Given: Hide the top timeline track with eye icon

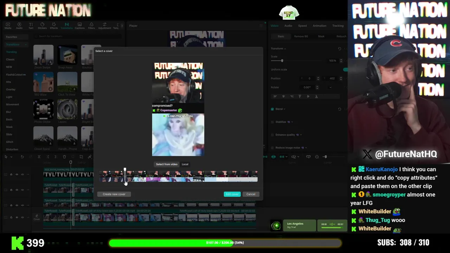Looking at the screenshot, I should 17,174.
